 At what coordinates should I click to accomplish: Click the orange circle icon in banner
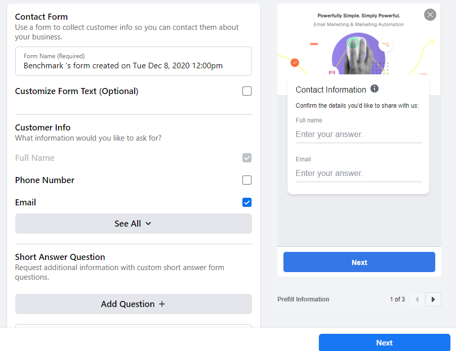tap(295, 63)
